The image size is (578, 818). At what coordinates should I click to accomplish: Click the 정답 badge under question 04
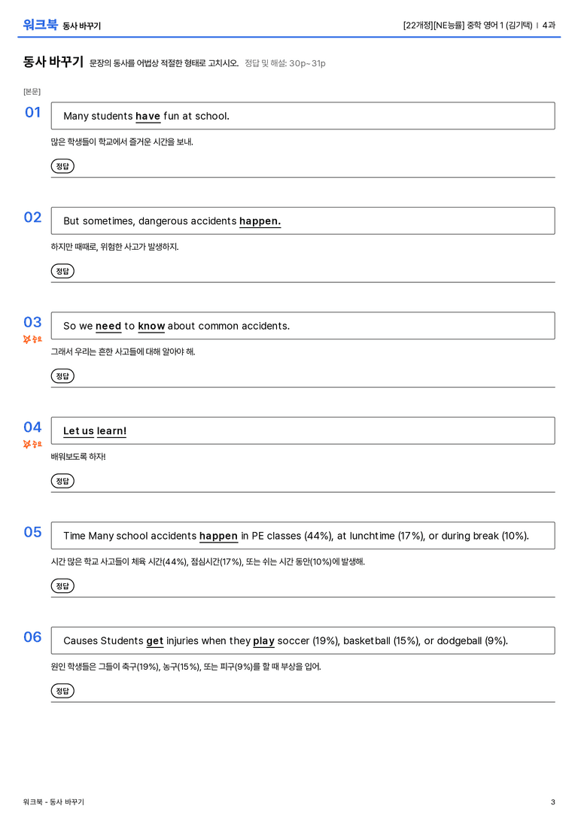click(62, 480)
